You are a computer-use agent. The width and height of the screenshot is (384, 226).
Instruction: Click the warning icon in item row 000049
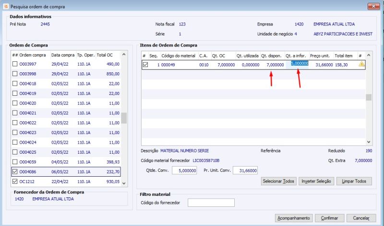click(361, 64)
